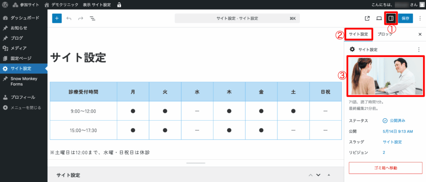Screen dimensions: 426x182
Task: Open the 公開済み status dropdown
Action: [x=394, y=121]
